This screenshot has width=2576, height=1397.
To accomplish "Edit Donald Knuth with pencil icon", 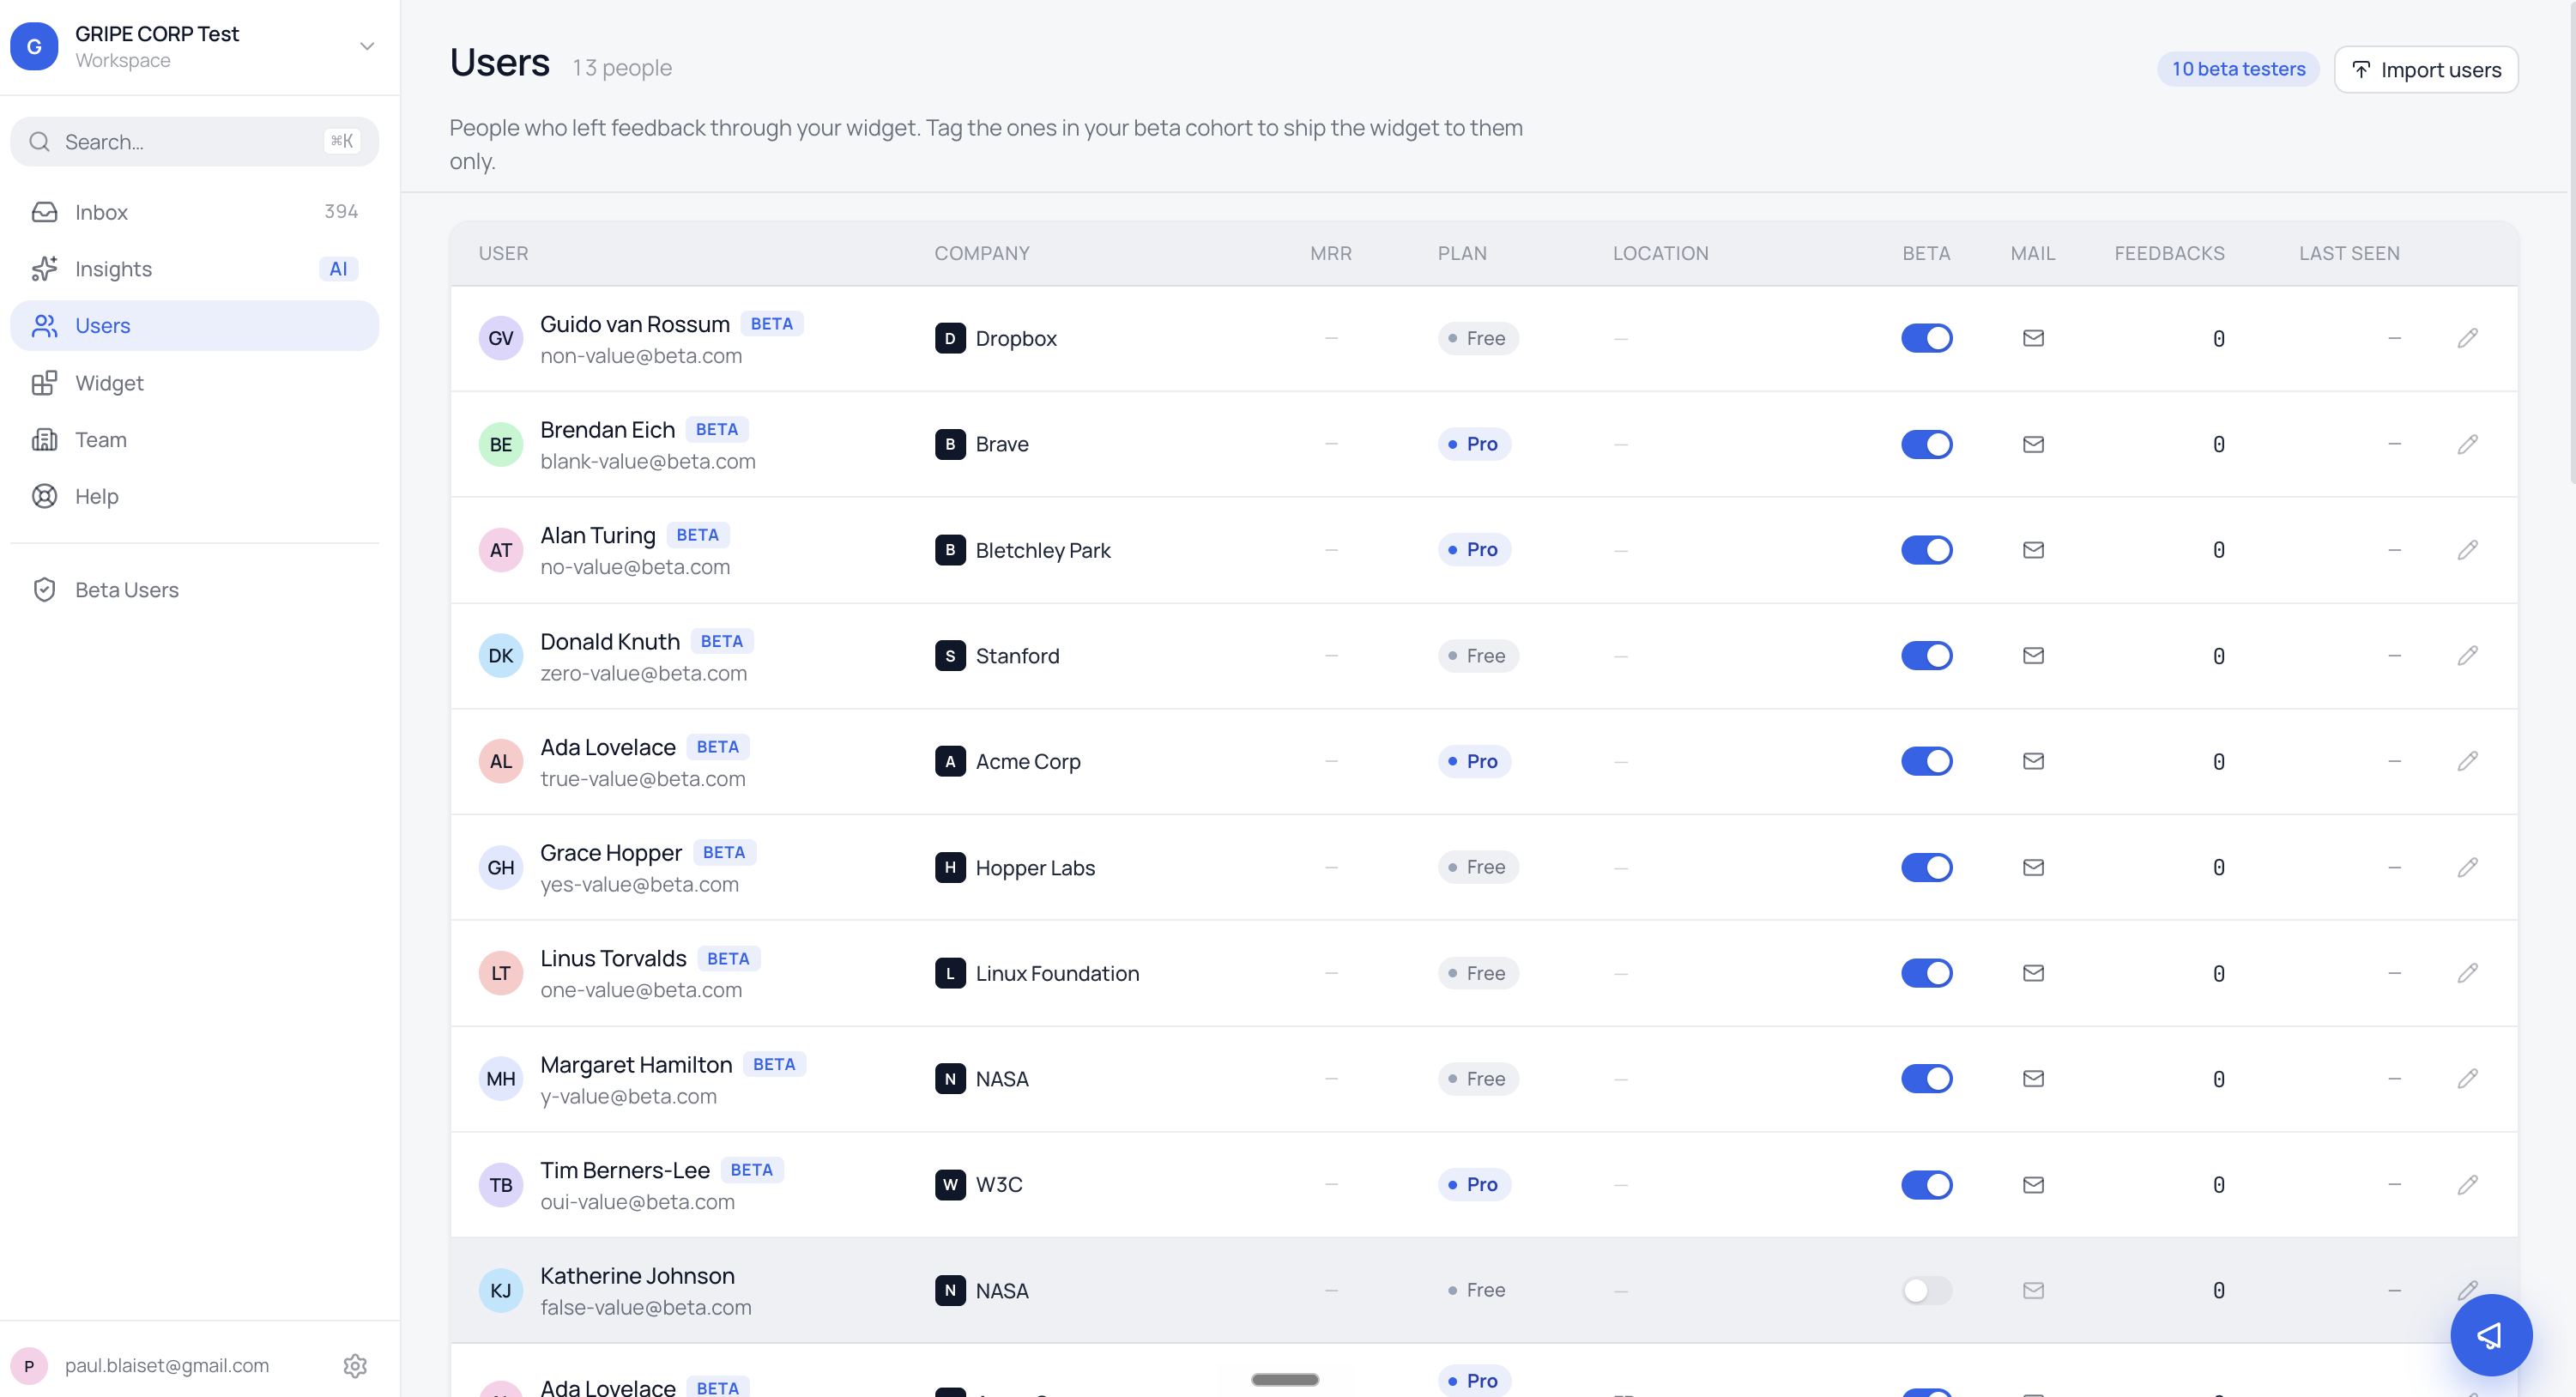I will [2468, 655].
